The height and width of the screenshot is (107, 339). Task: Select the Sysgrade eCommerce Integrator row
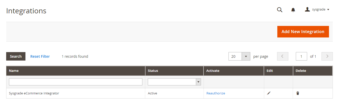[x=169, y=93]
